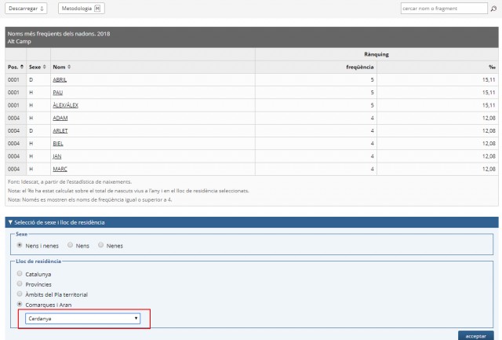
Task: Open the PAU name link
Action: coord(57,93)
